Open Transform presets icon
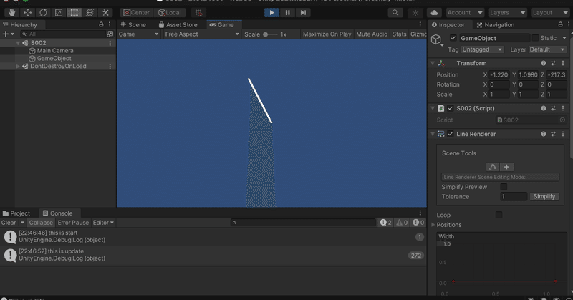The width and height of the screenshot is (573, 300). (553, 63)
